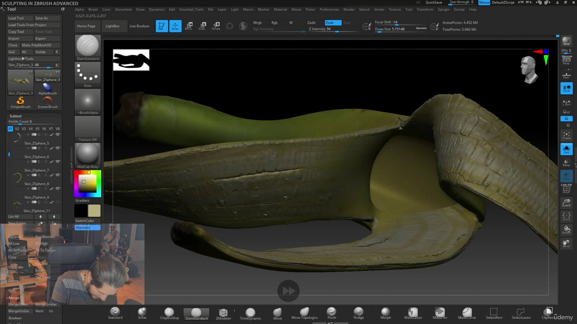Select the Edit mode icon
The width and height of the screenshot is (577, 324).
(x=162, y=26)
